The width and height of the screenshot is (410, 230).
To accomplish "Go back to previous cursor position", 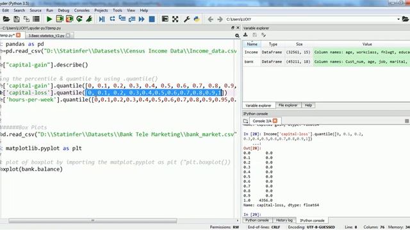I will point(210,19).
